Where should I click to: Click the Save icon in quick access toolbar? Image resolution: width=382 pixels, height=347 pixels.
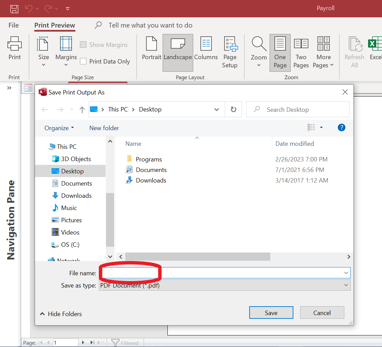click(14, 9)
